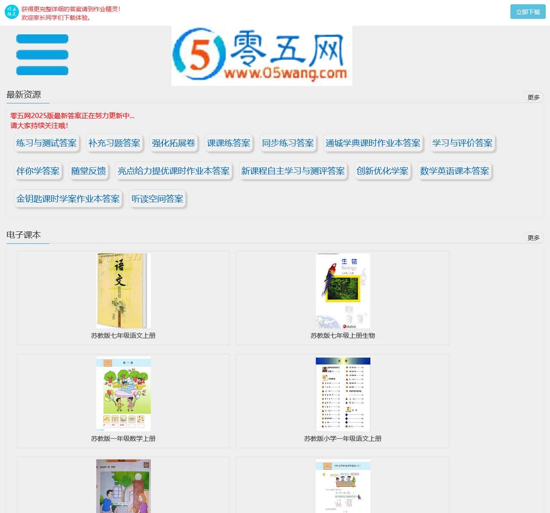Click the 立即下载 button

[x=528, y=12]
